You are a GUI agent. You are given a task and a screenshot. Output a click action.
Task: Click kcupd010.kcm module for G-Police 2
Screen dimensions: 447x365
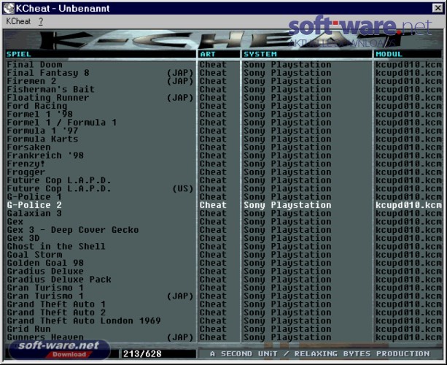408,205
